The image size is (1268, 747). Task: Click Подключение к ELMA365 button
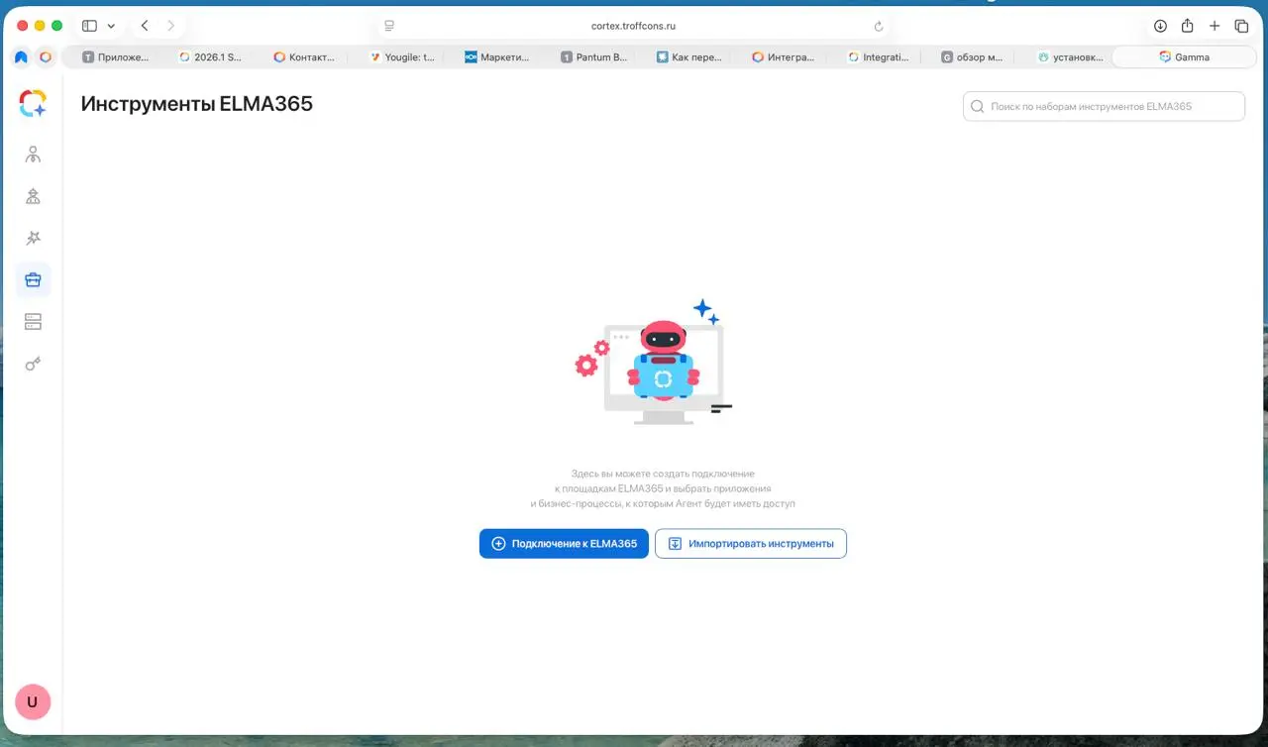[x=564, y=544]
